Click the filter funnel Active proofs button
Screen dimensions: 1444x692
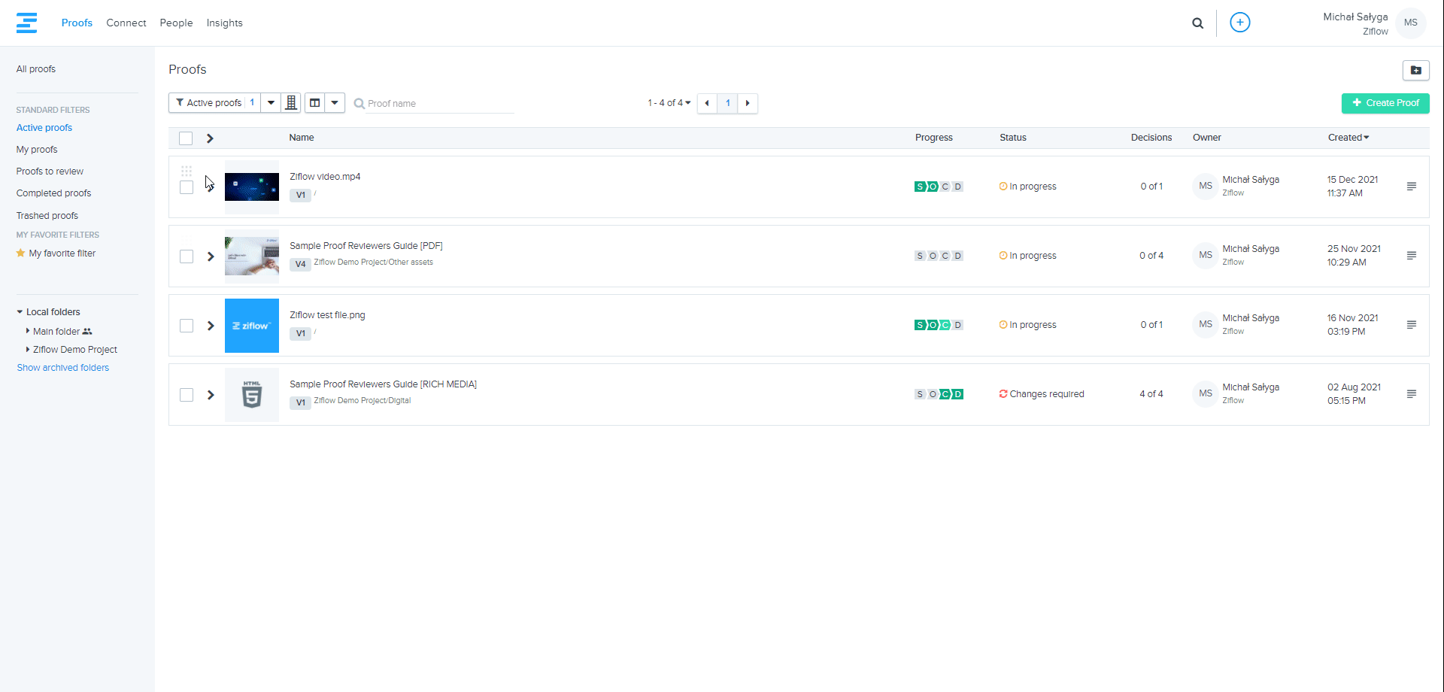(214, 103)
